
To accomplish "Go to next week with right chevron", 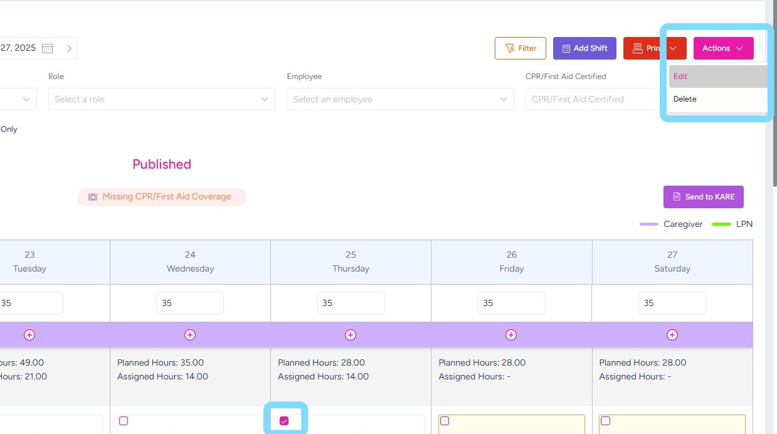I will click(x=69, y=48).
